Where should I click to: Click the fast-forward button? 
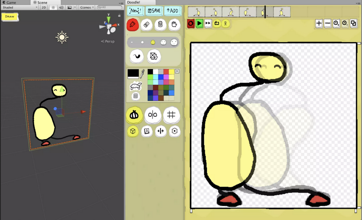pyautogui.click(x=208, y=23)
